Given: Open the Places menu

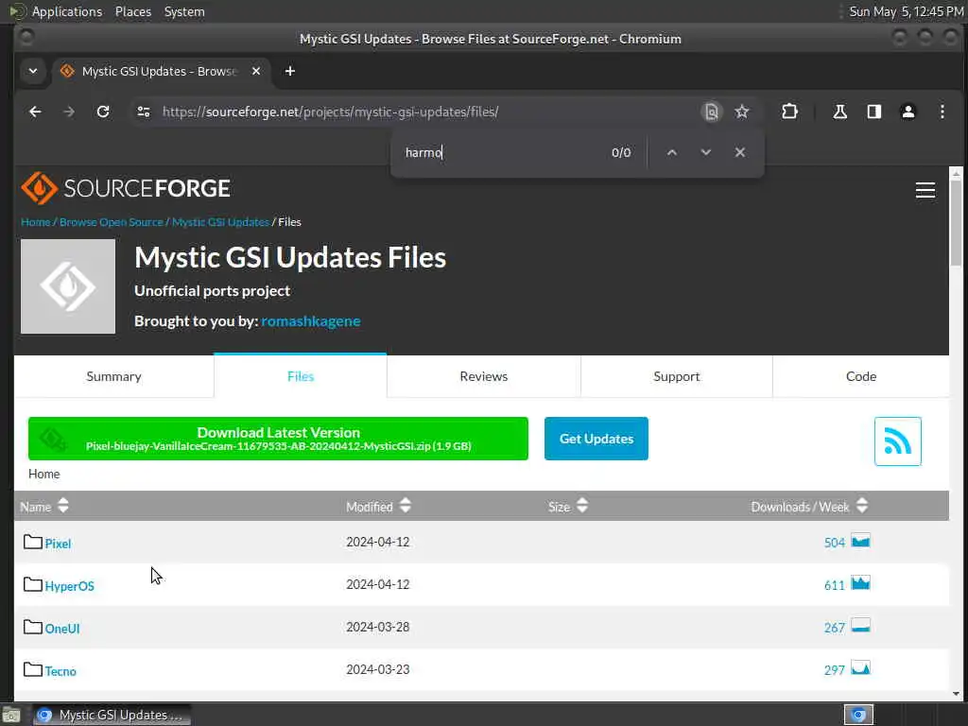Looking at the screenshot, I should tap(133, 11).
